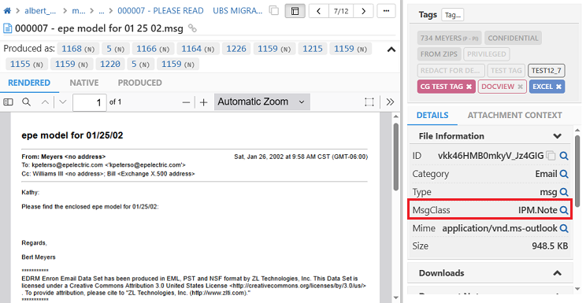Click the page number field
Screen dimensions: 586x303
[89, 102]
